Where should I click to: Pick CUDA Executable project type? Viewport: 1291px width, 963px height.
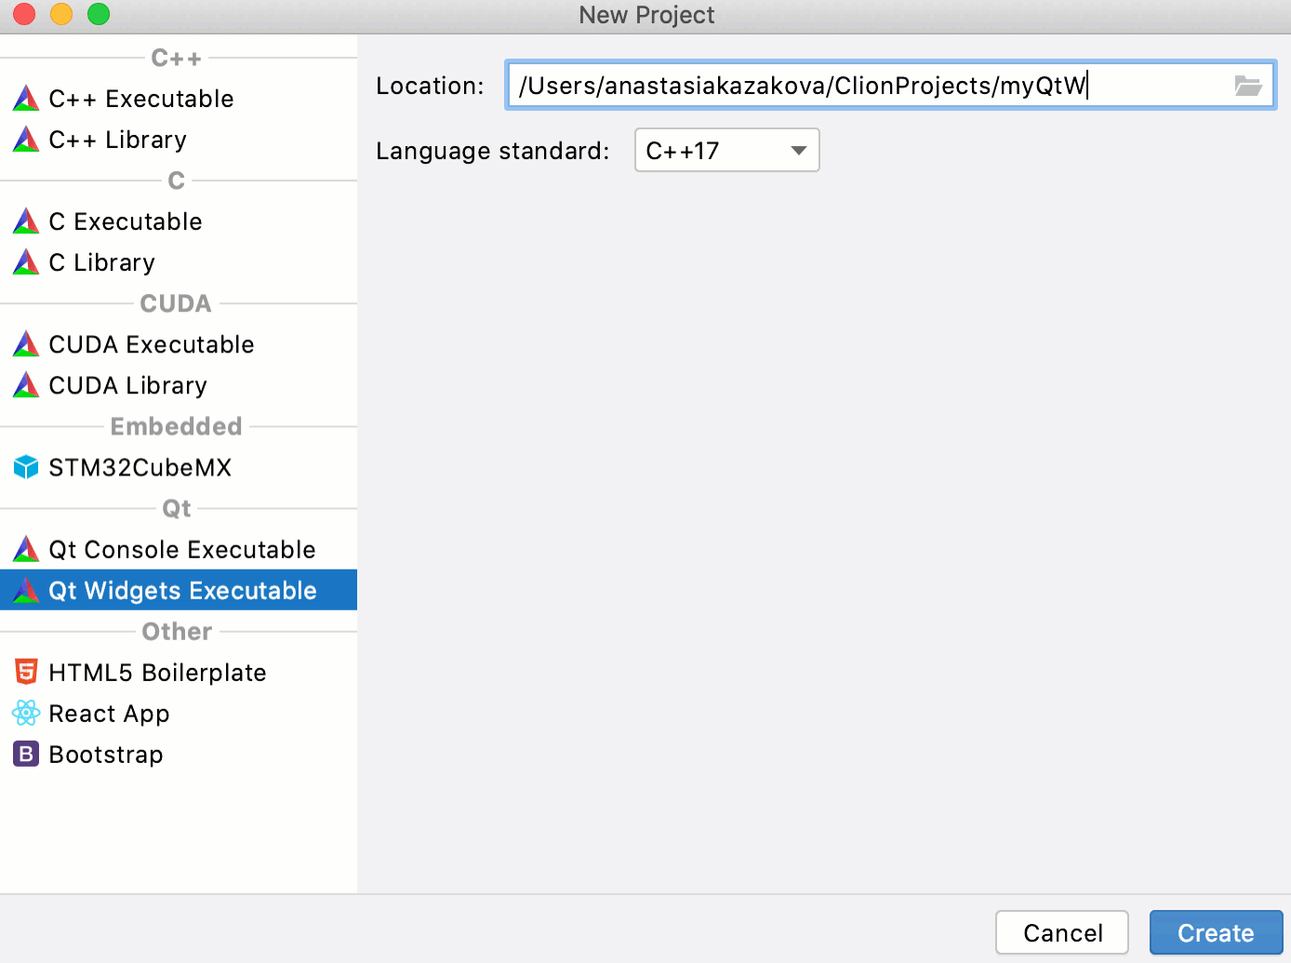point(179,344)
